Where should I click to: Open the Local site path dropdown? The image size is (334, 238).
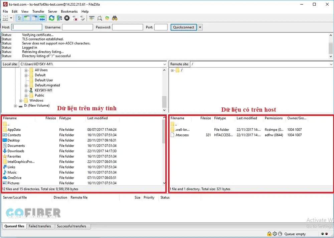pyautogui.click(x=164, y=64)
